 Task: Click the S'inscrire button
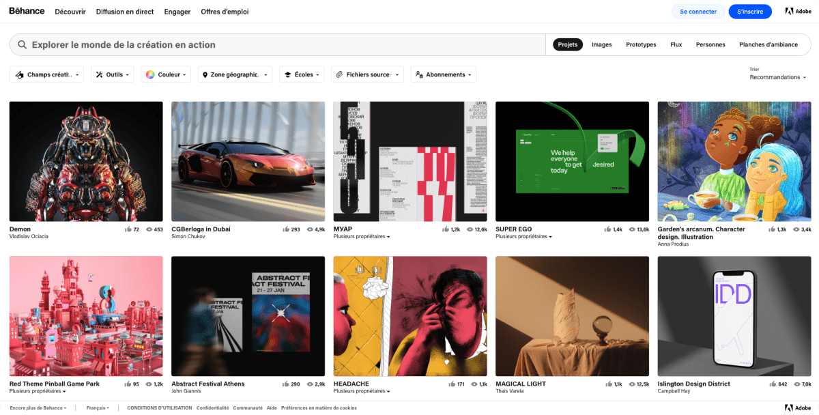click(x=750, y=11)
